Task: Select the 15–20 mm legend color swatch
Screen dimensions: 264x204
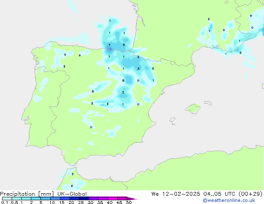Action: pyautogui.click(x=65, y=199)
